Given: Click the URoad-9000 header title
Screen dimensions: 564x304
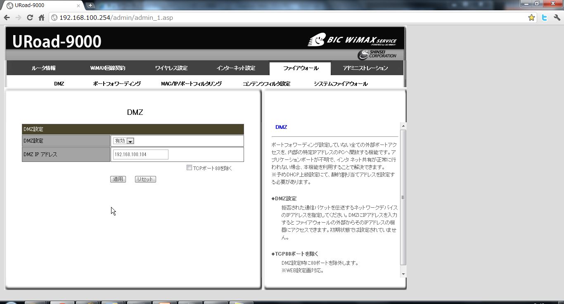Looking at the screenshot, I should pyautogui.click(x=57, y=41).
